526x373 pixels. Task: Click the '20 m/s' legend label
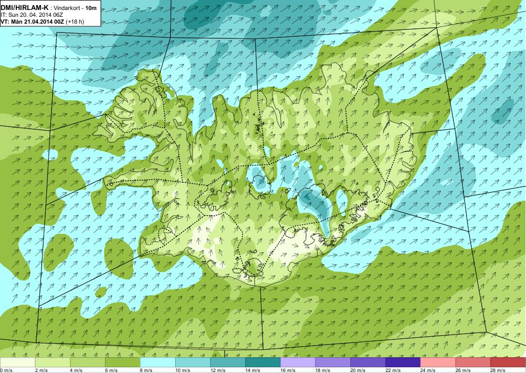pyautogui.click(x=358, y=370)
